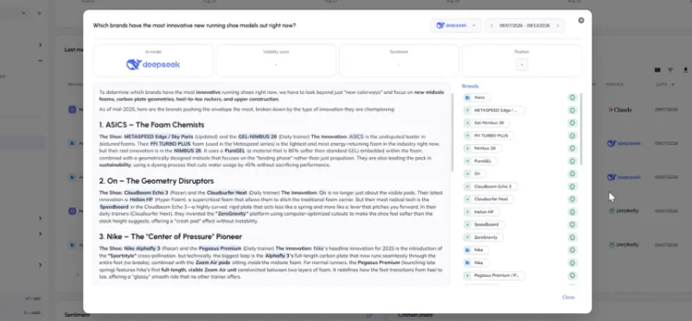Sort by DATE column in background table
This screenshot has height=321, width=692.
tap(665, 85)
